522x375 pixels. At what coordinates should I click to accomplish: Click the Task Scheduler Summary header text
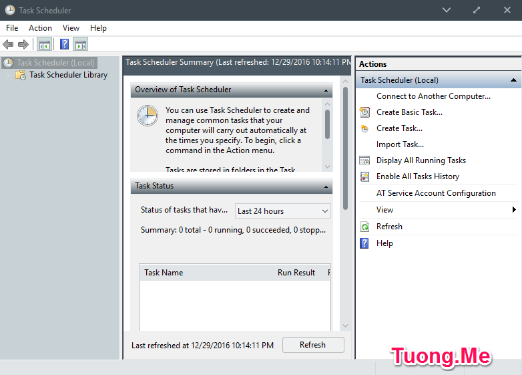238,62
